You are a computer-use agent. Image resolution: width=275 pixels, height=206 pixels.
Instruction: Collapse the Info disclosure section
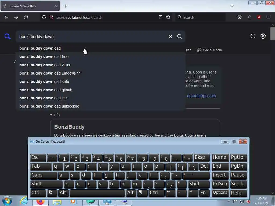[x=55, y=115]
